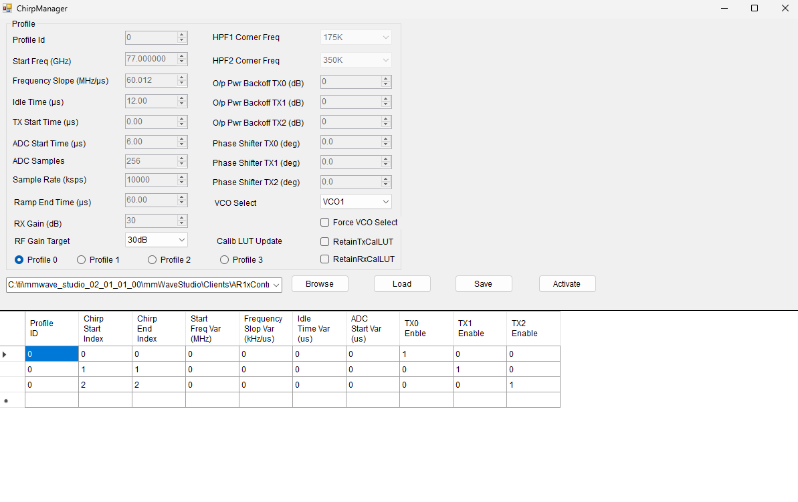Click the Sample Rate (ksps) field

pyautogui.click(x=157, y=180)
